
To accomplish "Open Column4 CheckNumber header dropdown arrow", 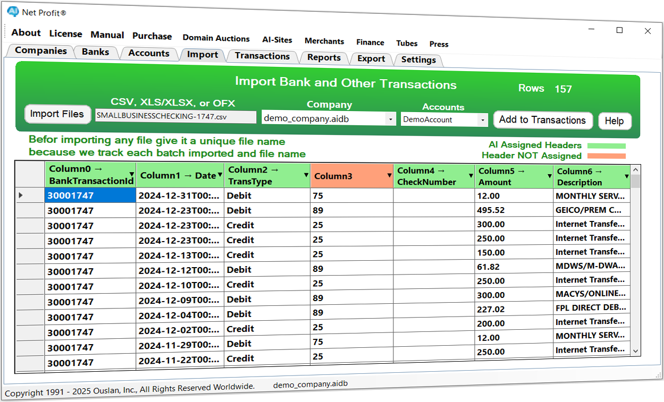I will pyautogui.click(x=471, y=176).
